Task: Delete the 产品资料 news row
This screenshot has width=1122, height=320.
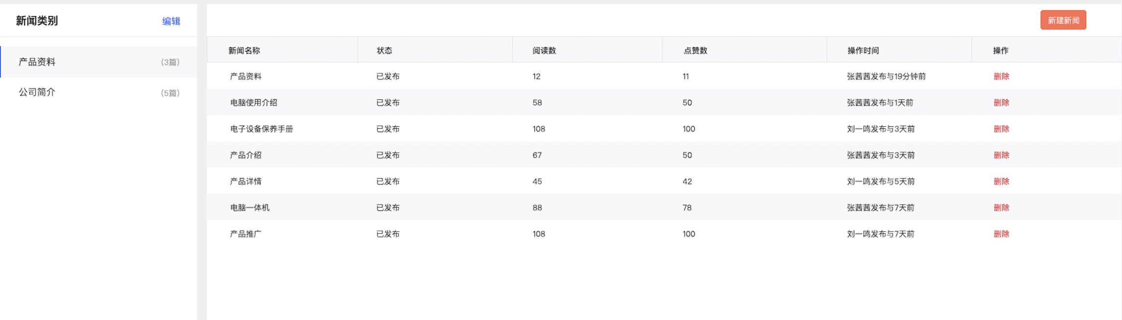Action: 1001,76
